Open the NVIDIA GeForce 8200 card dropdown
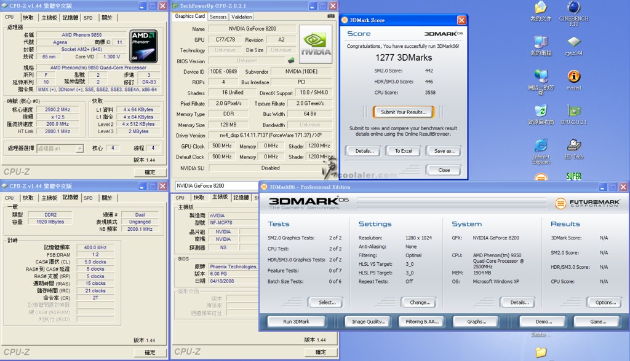 click(217, 185)
